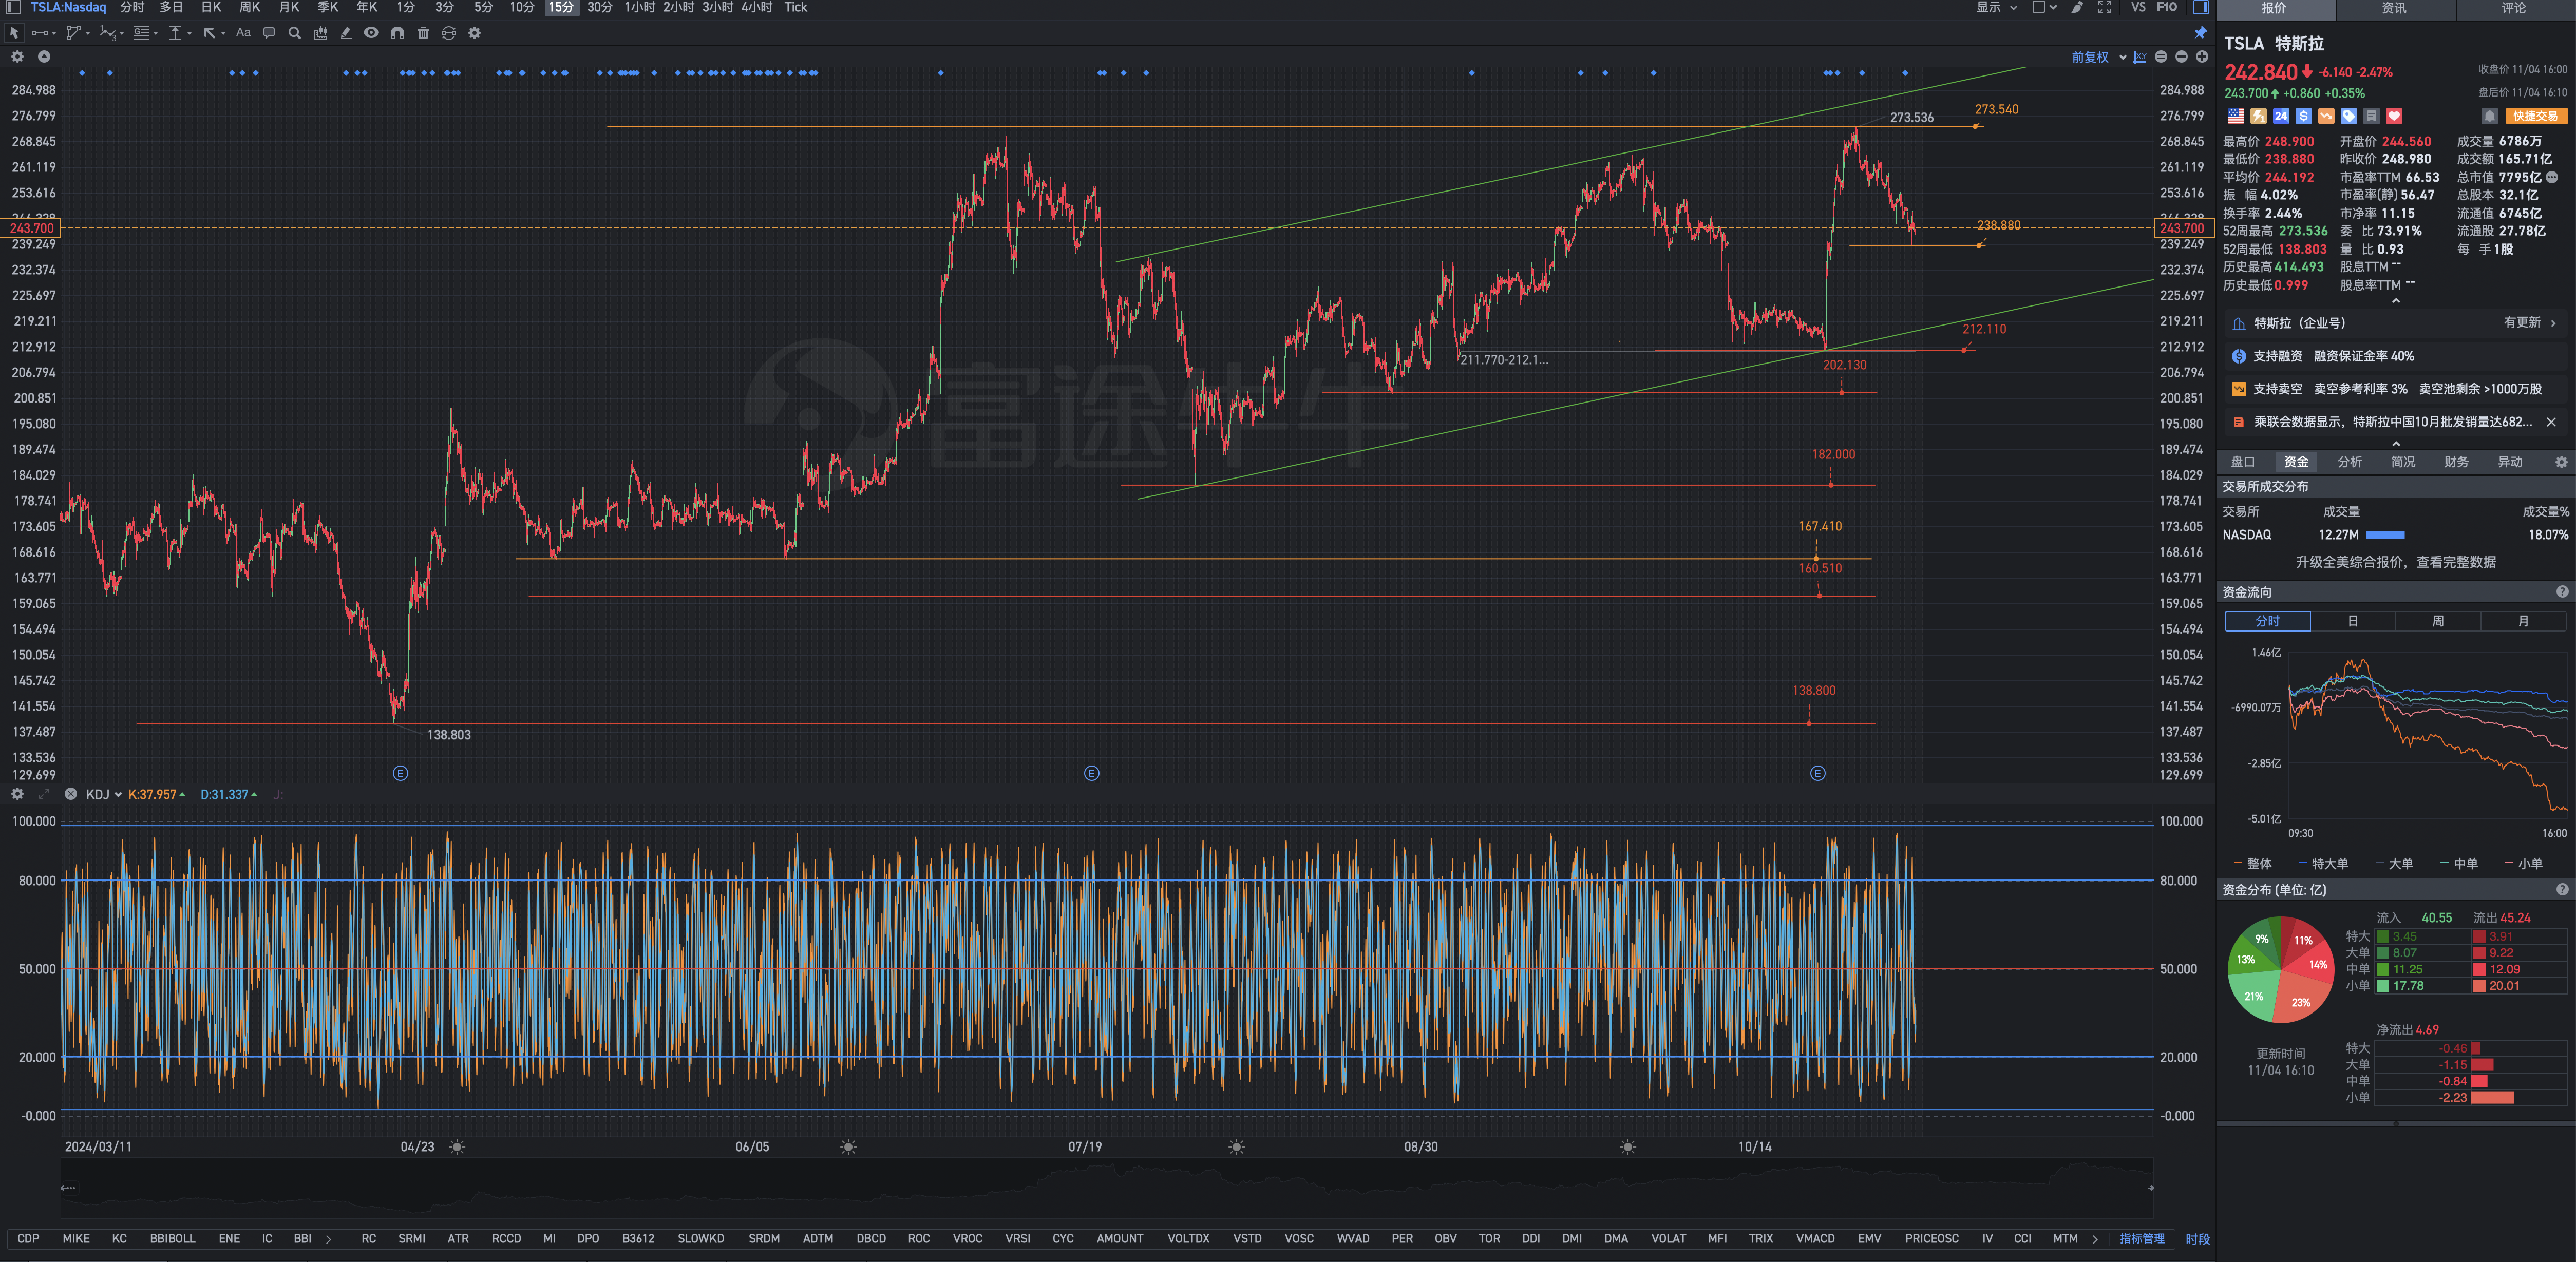Toggle drawings visibility eye icon
The height and width of the screenshot is (1262, 2576).
(371, 33)
